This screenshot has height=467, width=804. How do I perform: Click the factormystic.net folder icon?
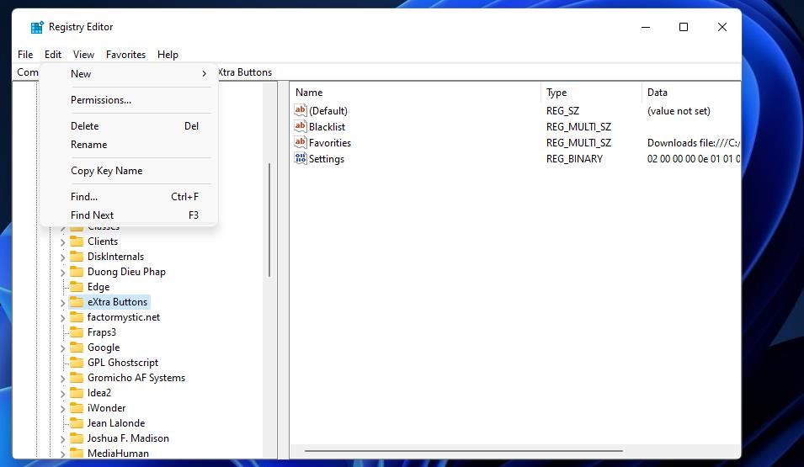[77, 317]
